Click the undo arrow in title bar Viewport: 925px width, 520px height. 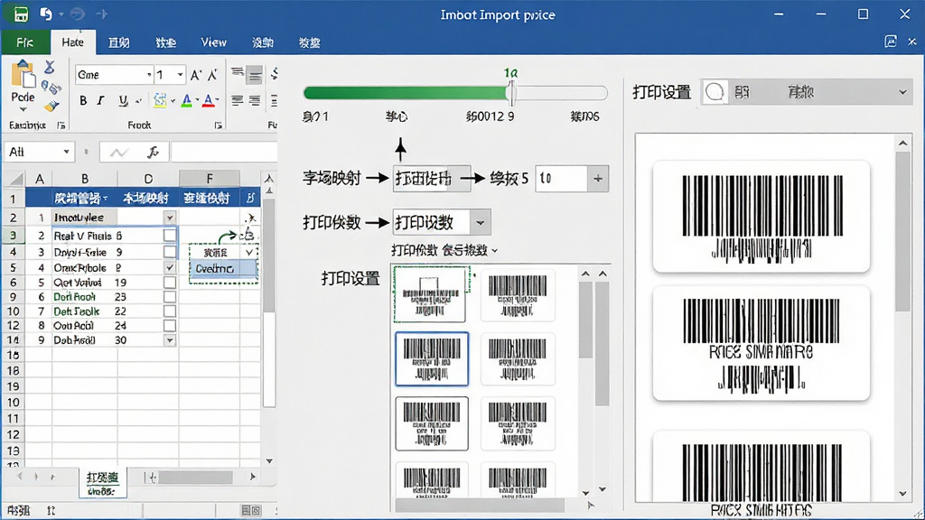pos(46,14)
